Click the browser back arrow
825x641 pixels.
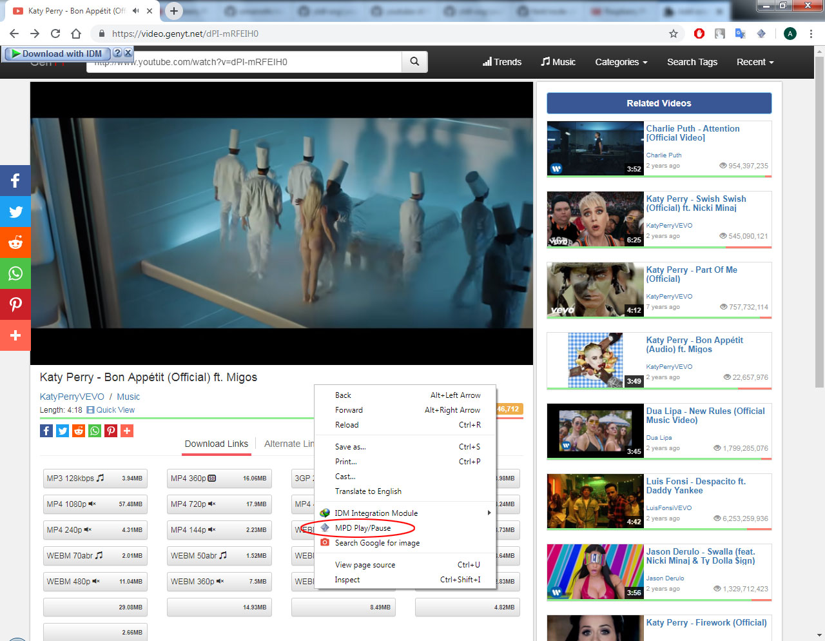click(14, 34)
